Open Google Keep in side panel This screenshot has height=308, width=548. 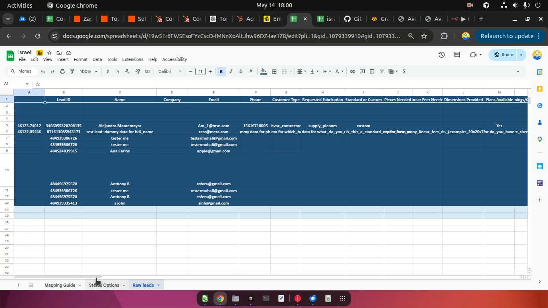(540, 89)
